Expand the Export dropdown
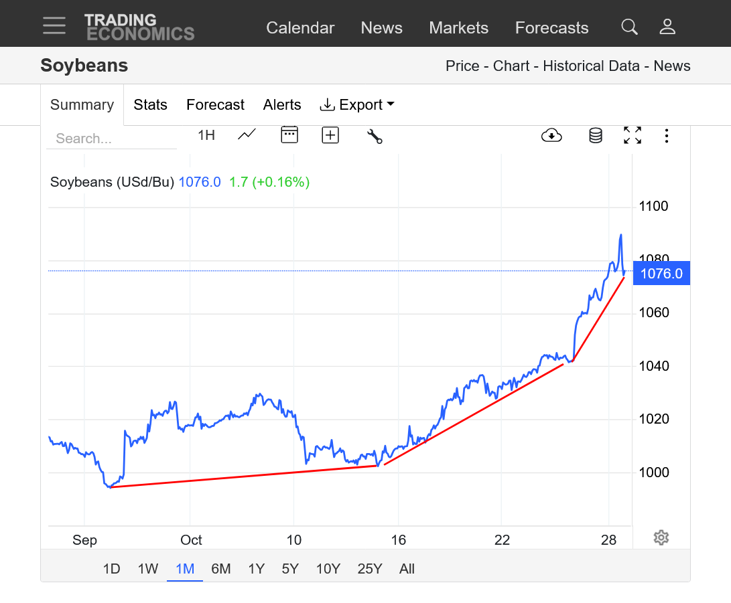Viewport: 731px width, 603px height. (357, 105)
